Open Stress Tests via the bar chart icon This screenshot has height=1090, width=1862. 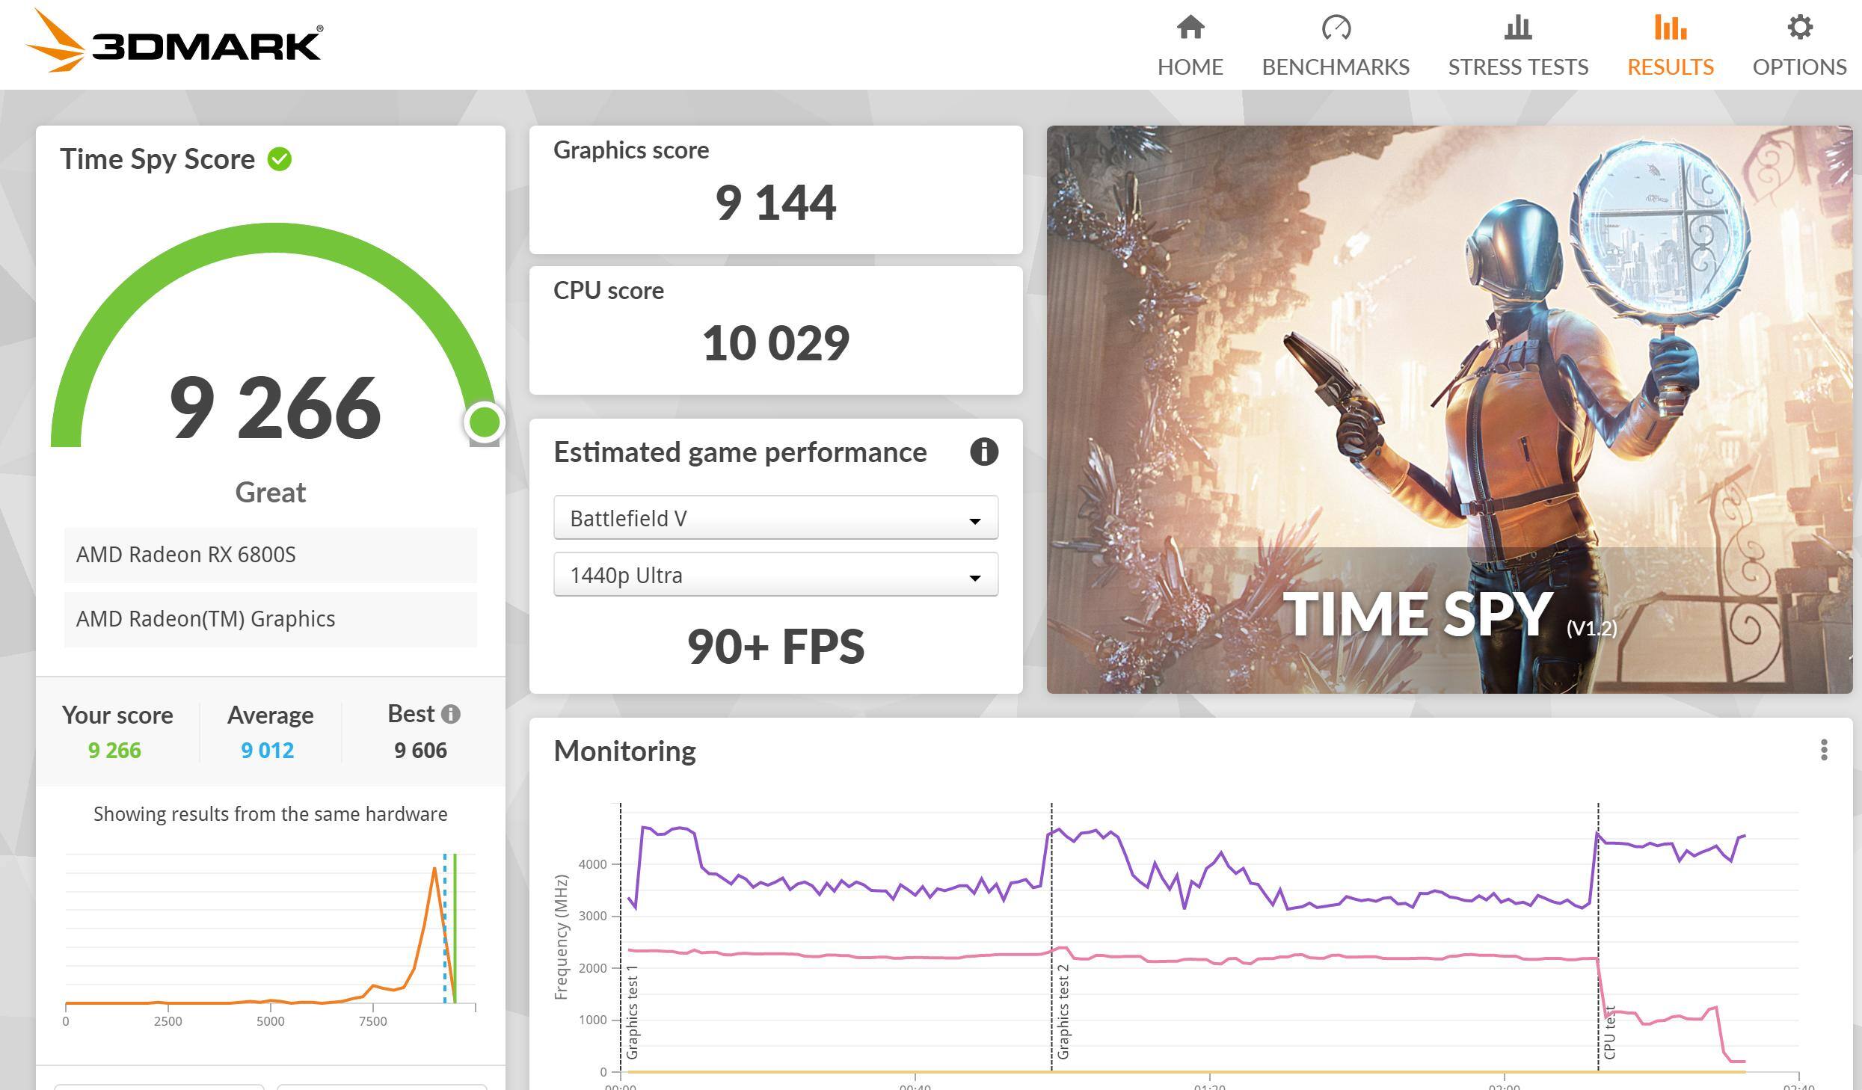(x=1517, y=28)
